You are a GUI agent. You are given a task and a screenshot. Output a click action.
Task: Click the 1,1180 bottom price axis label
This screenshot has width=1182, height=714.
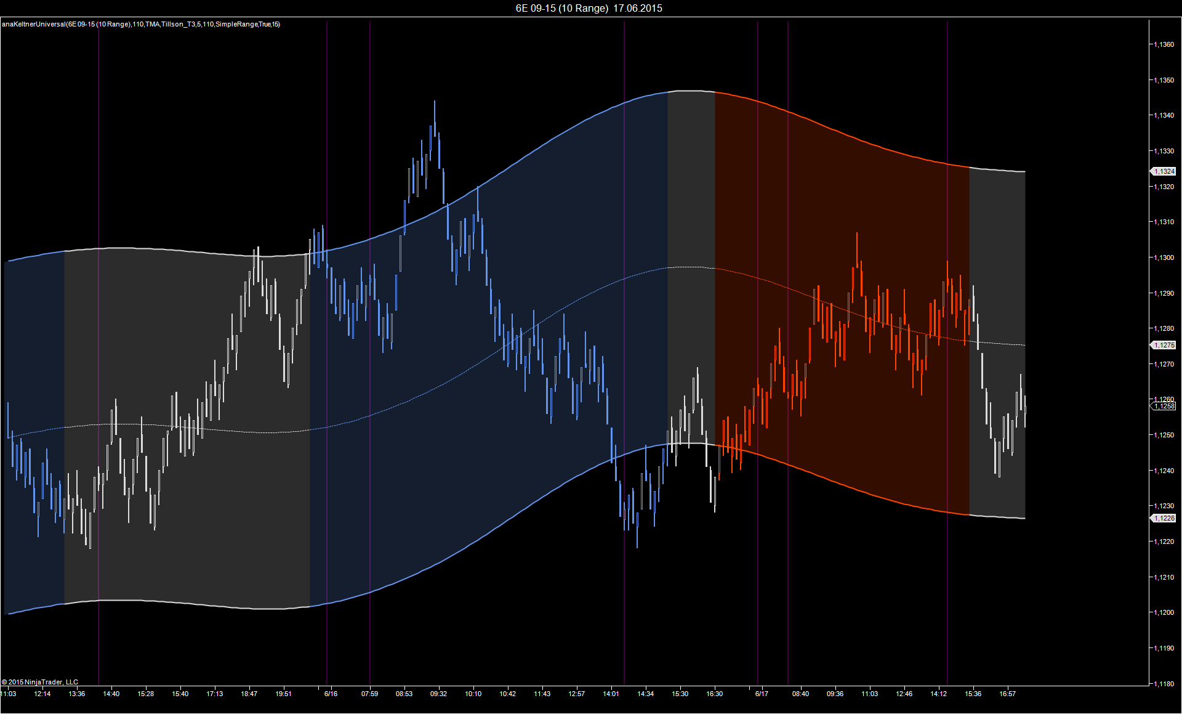(1164, 683)
